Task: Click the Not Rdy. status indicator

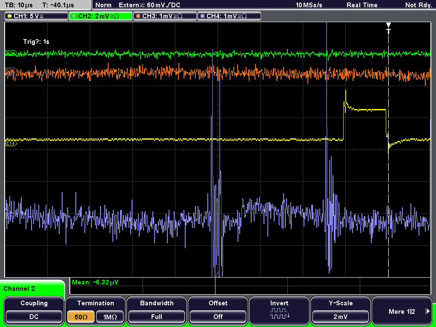Action: coord(418,5)
